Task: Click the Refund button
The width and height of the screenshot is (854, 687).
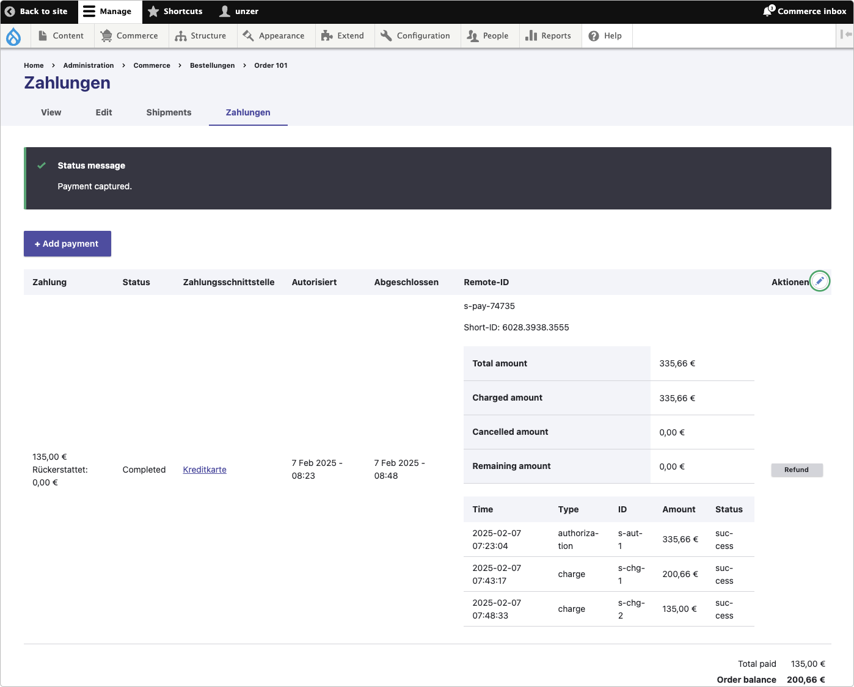Action: [x=797, y=470]
